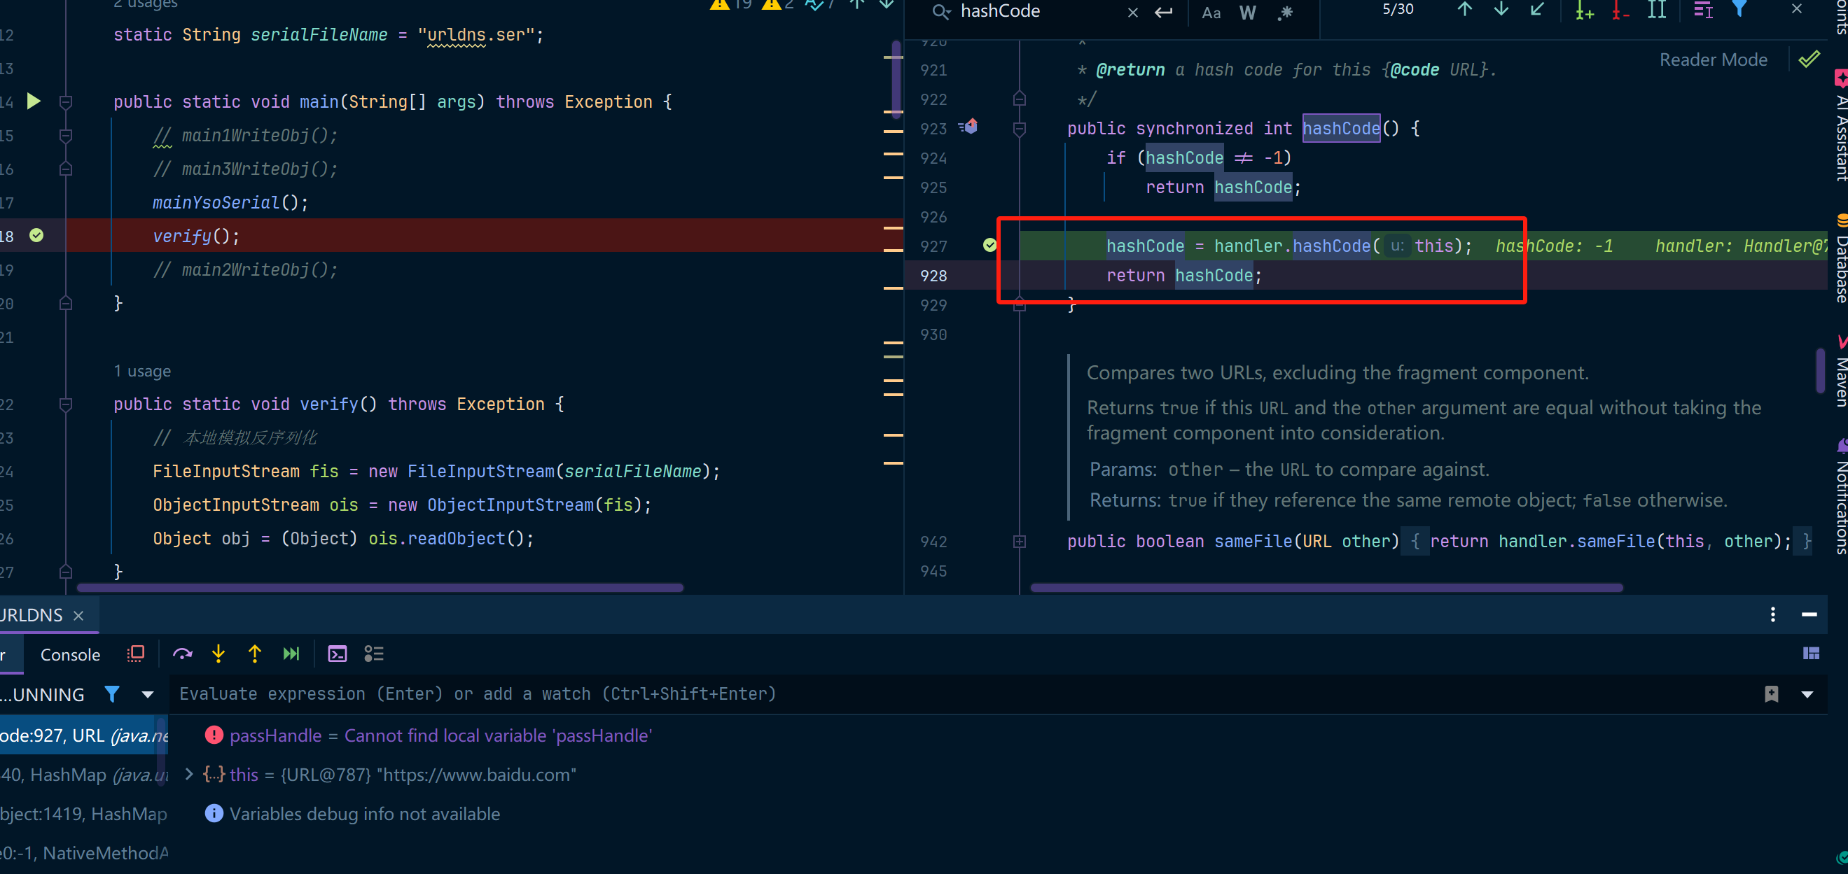Select readObject:1419 HashMap stack frame
The image size is (1848, 874).
tap(84, 814)
